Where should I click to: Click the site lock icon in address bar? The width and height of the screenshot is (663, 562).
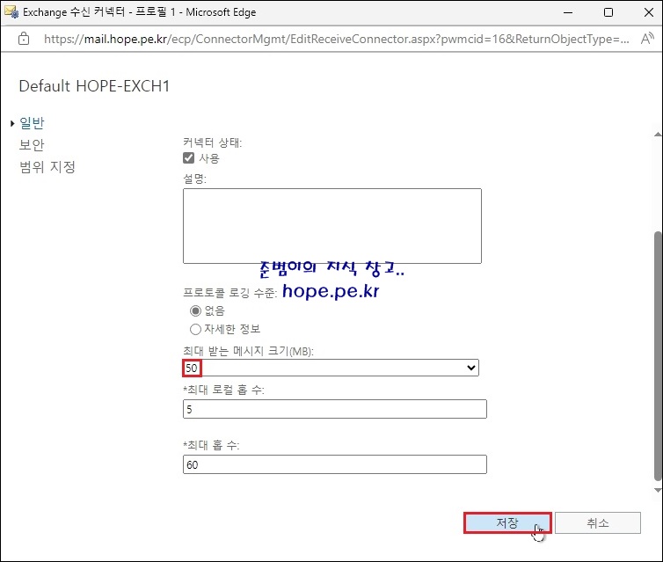(x=24, y=39)
